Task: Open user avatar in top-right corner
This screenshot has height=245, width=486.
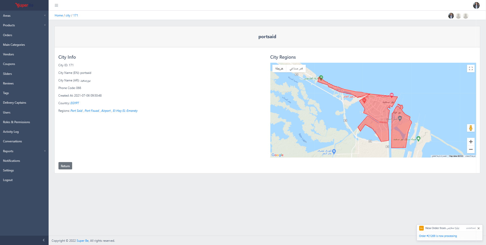Action: pos(476,5)
